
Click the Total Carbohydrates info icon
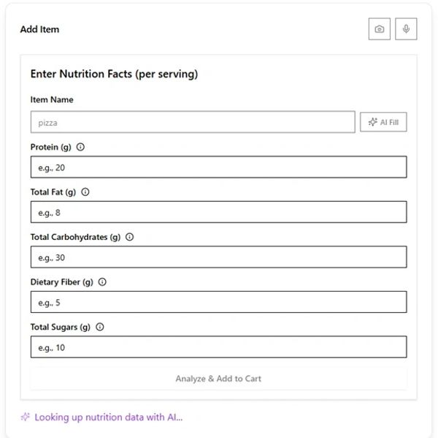(129, 237)
